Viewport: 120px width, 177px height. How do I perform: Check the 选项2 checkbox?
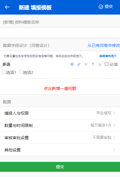pos(21,72)
